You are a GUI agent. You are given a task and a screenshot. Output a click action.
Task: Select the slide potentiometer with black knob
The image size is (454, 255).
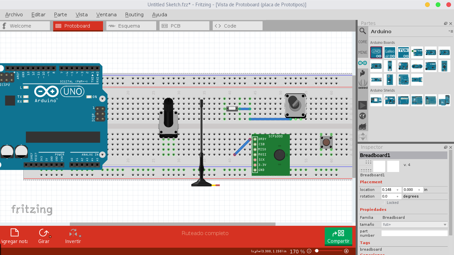point(169,118)
